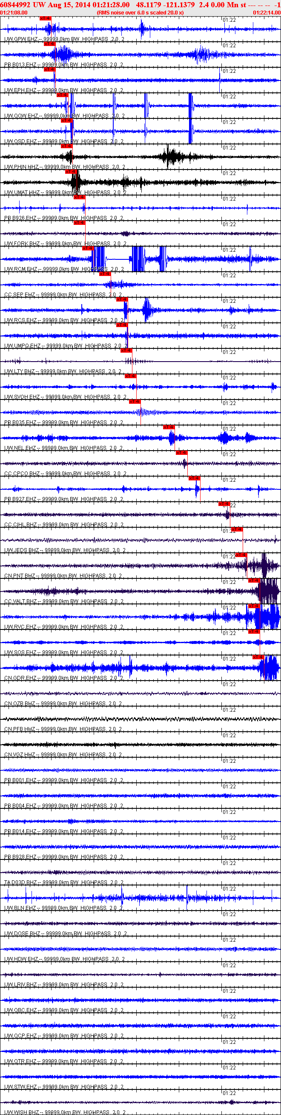Select the red pick flag on the UW.RCM trace
Viewport: 281px width, 1115px height.
click(x=88, y=248)
